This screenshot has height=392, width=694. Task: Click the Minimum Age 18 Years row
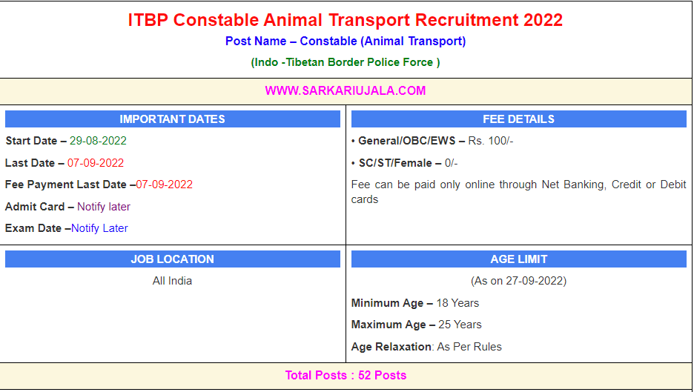pyautogui.click(x=415, y=303)
